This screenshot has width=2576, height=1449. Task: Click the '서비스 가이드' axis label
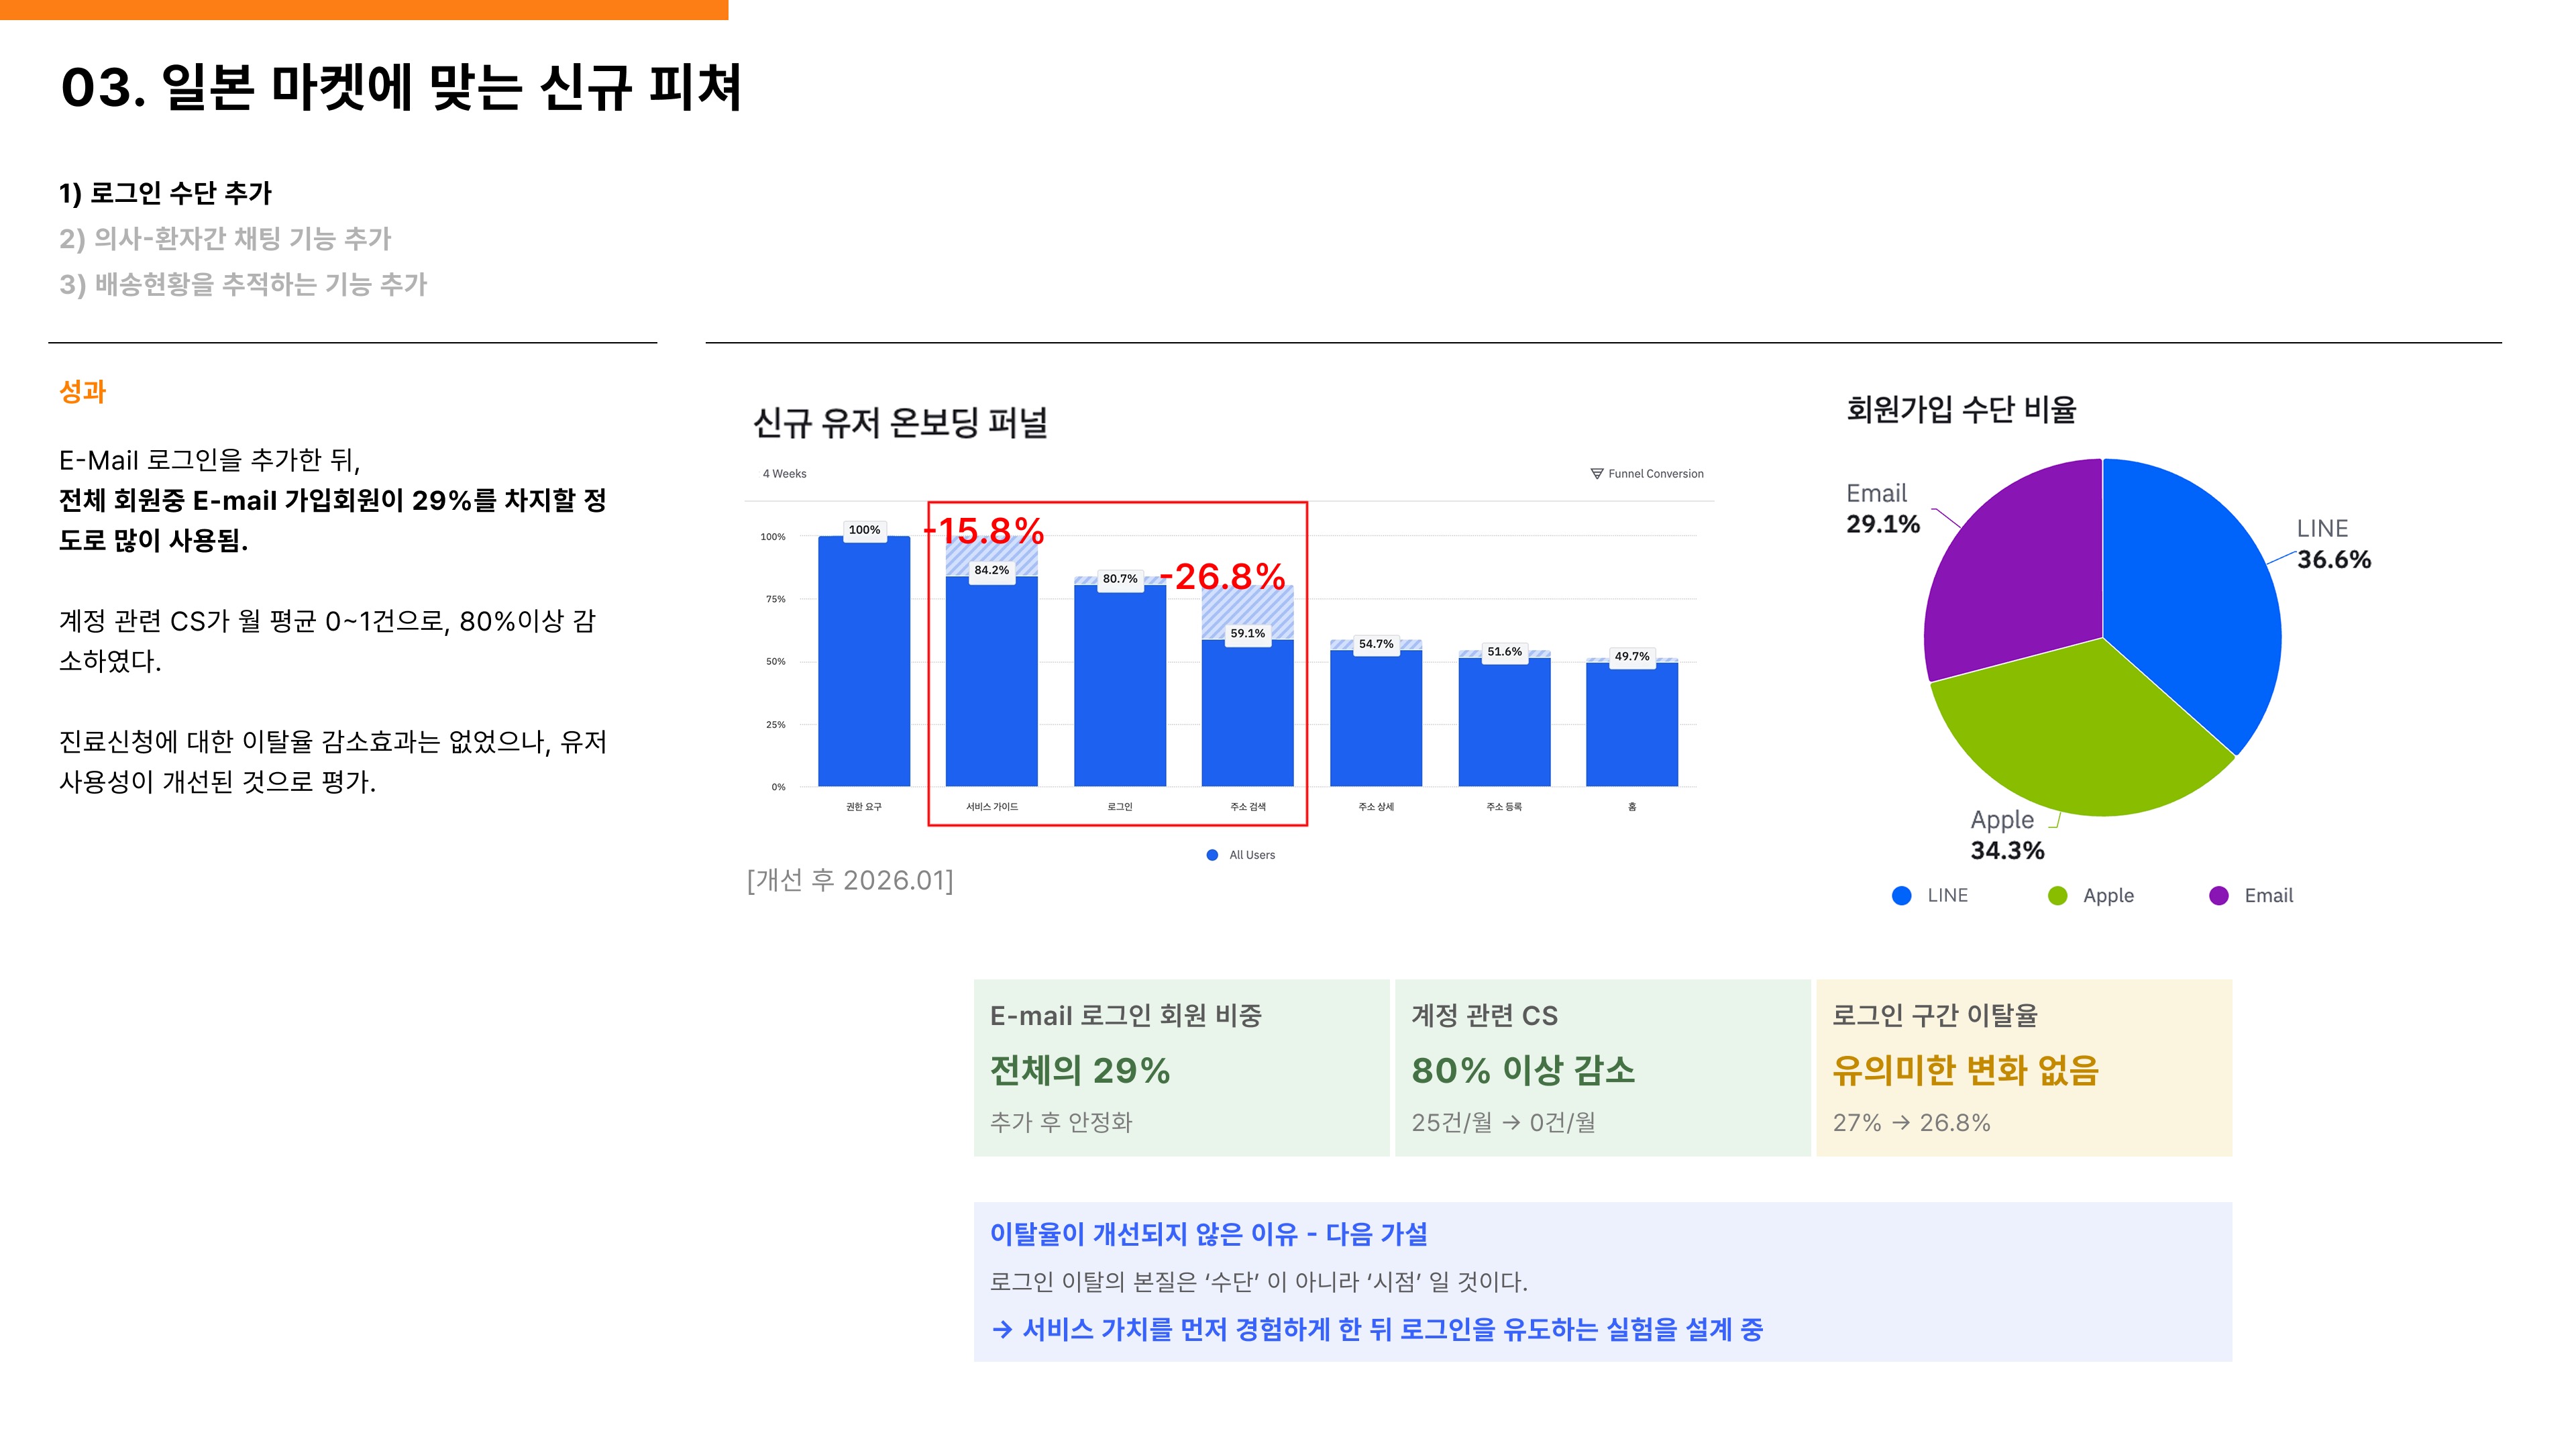991,807
